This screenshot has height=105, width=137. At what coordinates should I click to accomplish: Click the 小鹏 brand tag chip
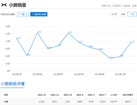(23, 14)
